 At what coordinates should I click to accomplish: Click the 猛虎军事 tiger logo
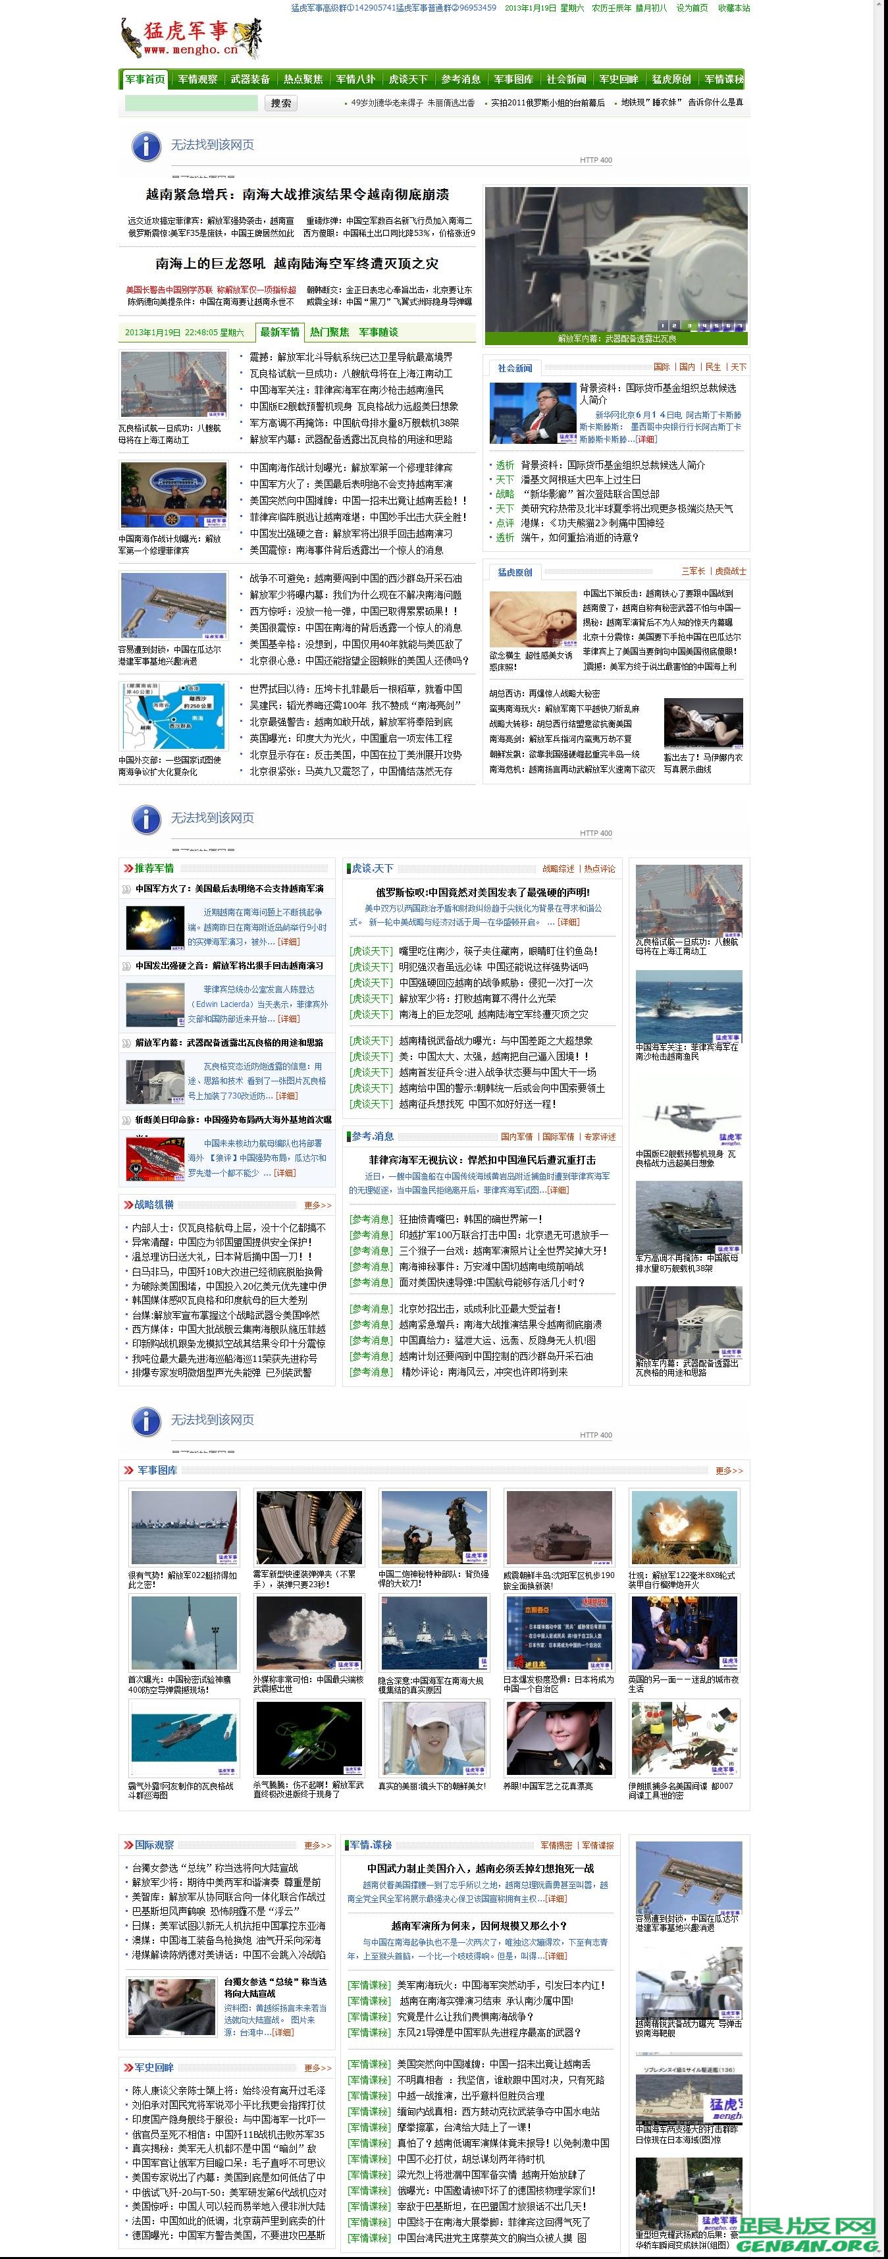pos(191,39)
